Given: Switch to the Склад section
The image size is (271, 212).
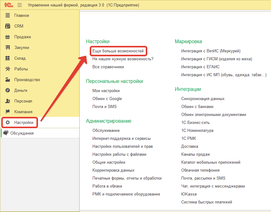Looking at the screenshot, I should (x=20, y=58).
